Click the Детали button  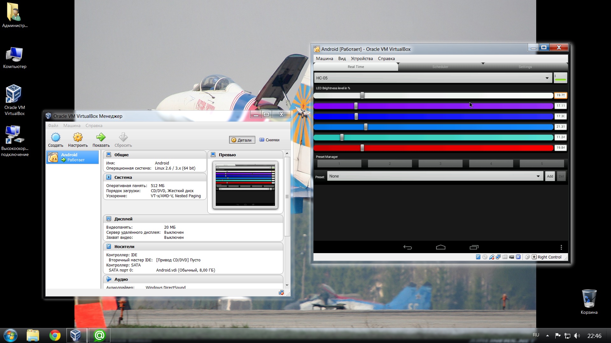[242, 140]
